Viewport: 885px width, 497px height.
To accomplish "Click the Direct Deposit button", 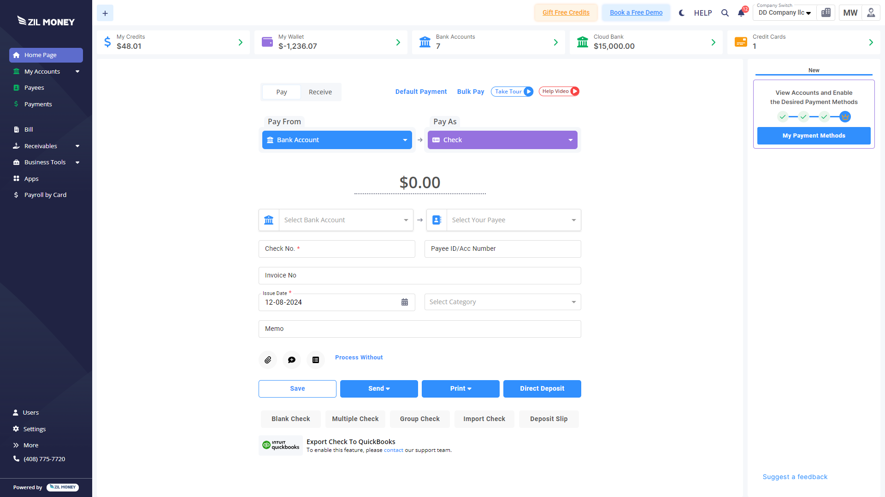I will 542,388.
